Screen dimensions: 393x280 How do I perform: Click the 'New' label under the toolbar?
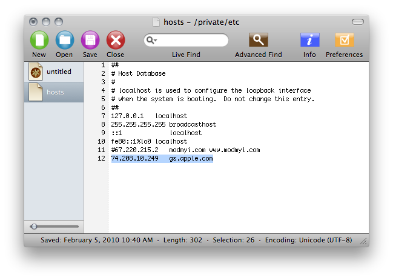[39, 55]
